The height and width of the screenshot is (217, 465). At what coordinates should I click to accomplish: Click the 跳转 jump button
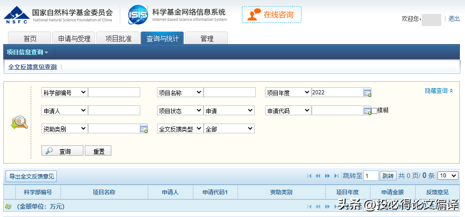click(388, 176)
